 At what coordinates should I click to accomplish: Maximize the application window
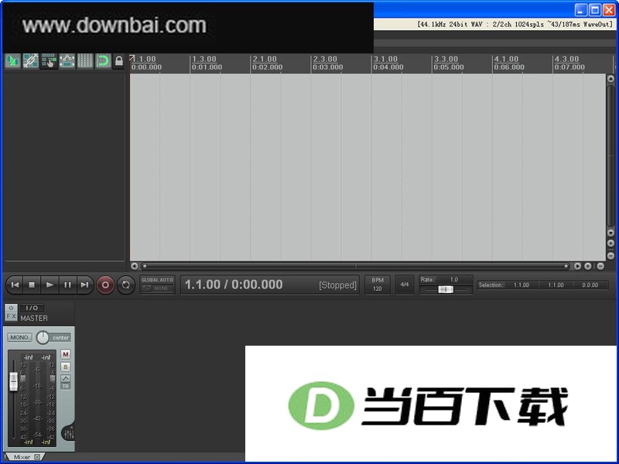594,10
